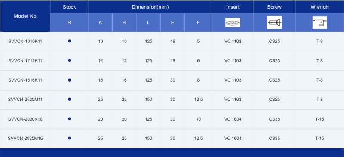Click stock dot for SVVCN-2525M16
Screen dimensions: 344x157
point(69,138)
